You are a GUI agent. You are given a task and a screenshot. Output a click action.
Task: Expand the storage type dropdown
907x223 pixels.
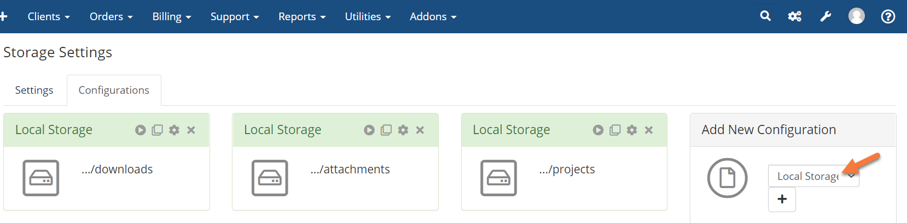[813, 176]
